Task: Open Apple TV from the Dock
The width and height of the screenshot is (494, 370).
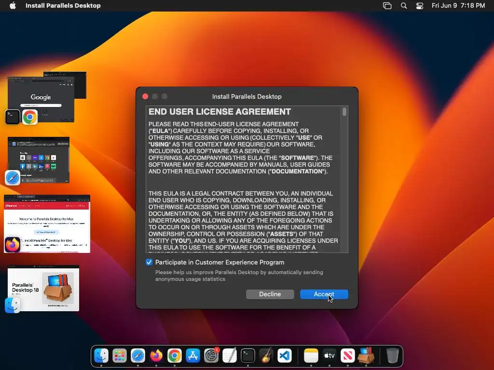Action: (x=329, y=356)
